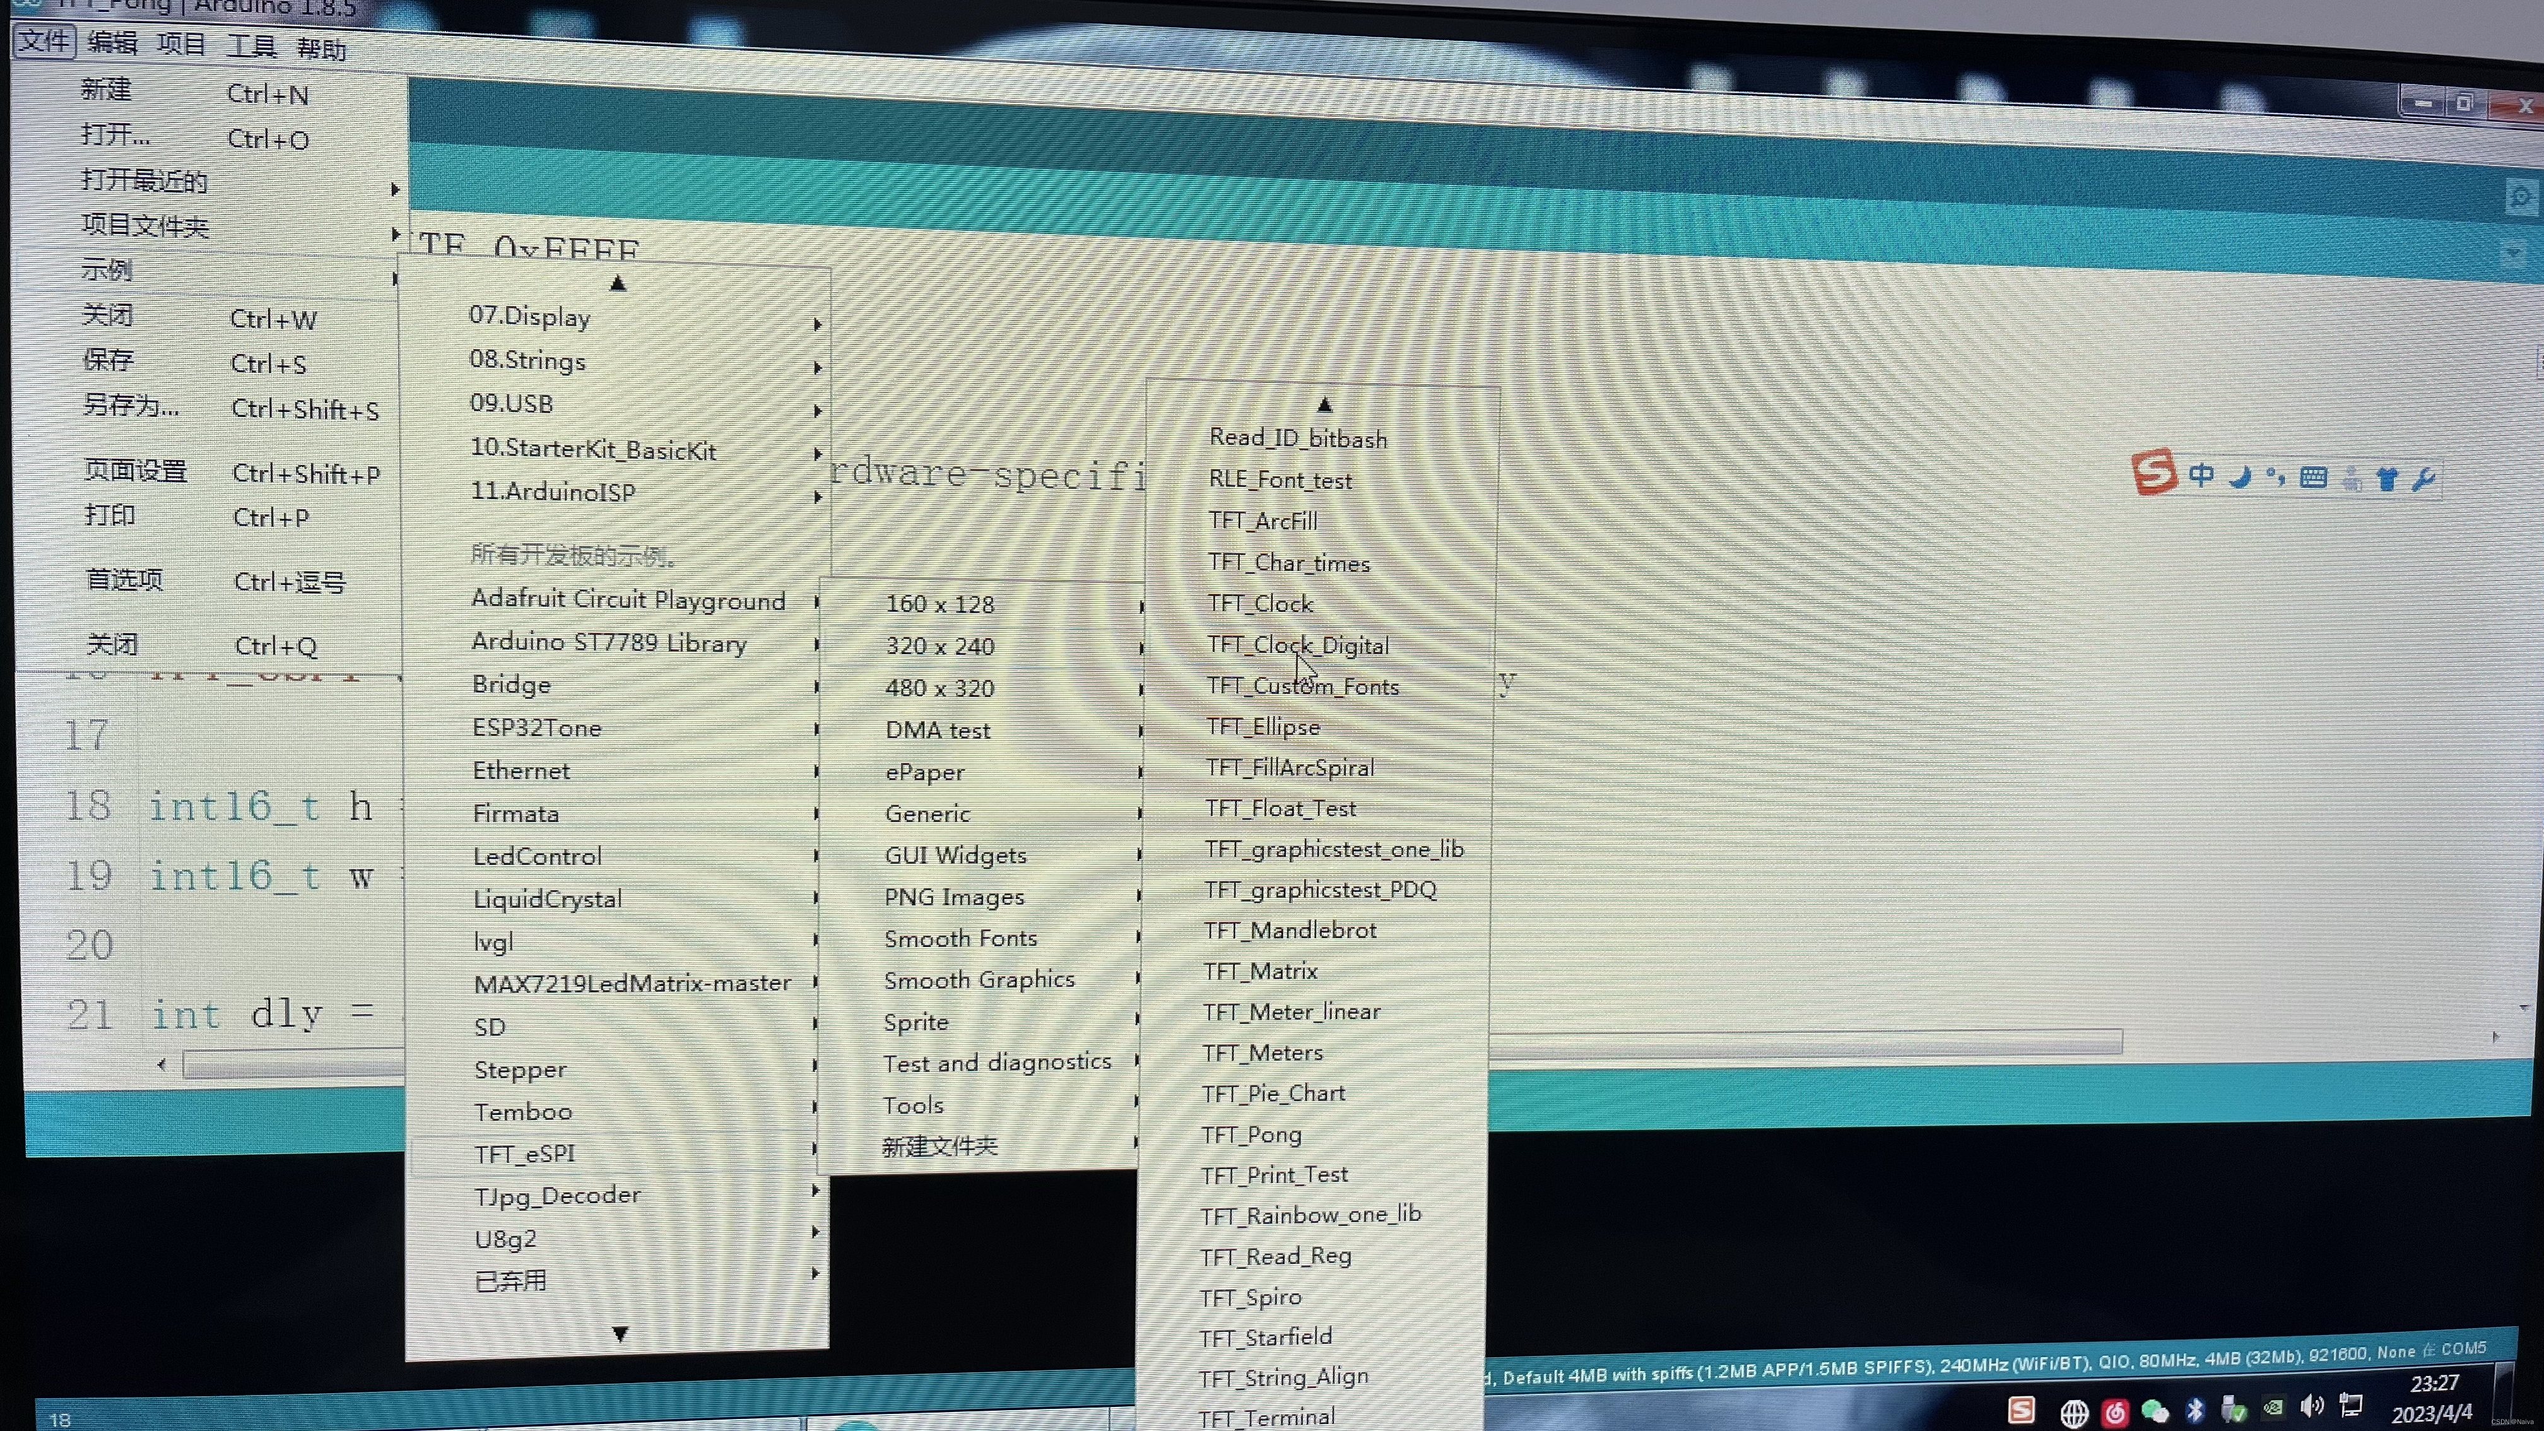Click the up arrow atop the sketch list

[x=1324, y=405]
